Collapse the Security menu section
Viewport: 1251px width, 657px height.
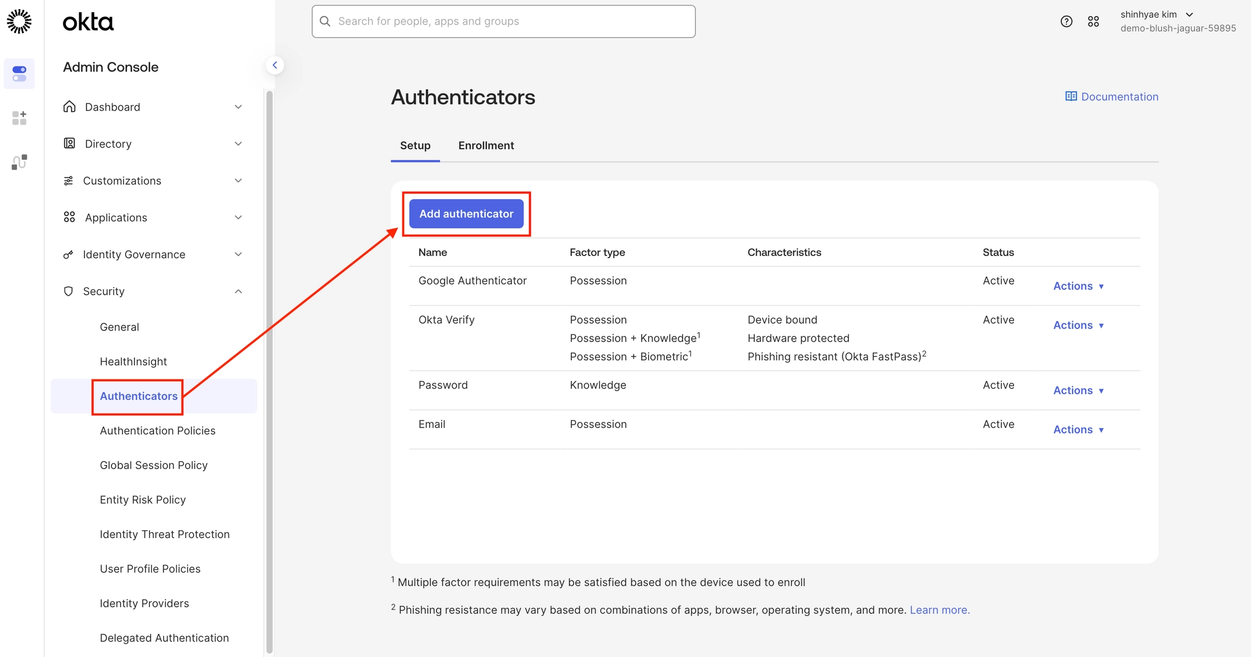pos(238,291)
